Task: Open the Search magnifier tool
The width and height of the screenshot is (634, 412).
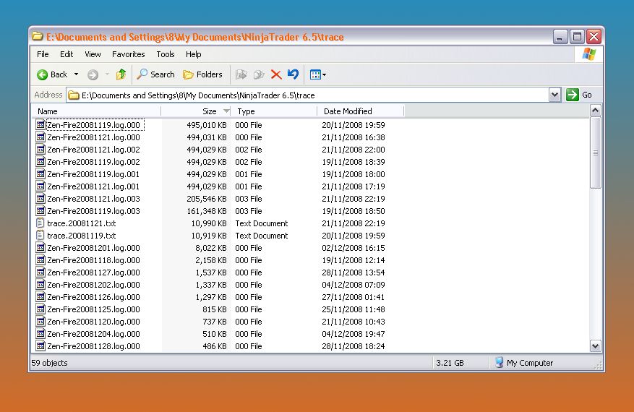Action: click(155, 74)
